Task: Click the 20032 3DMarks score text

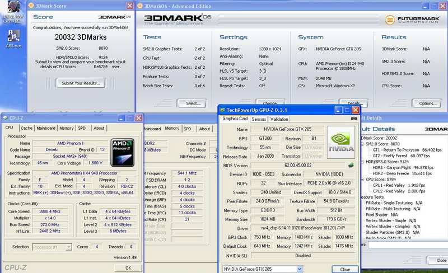Action: [81, 37]
